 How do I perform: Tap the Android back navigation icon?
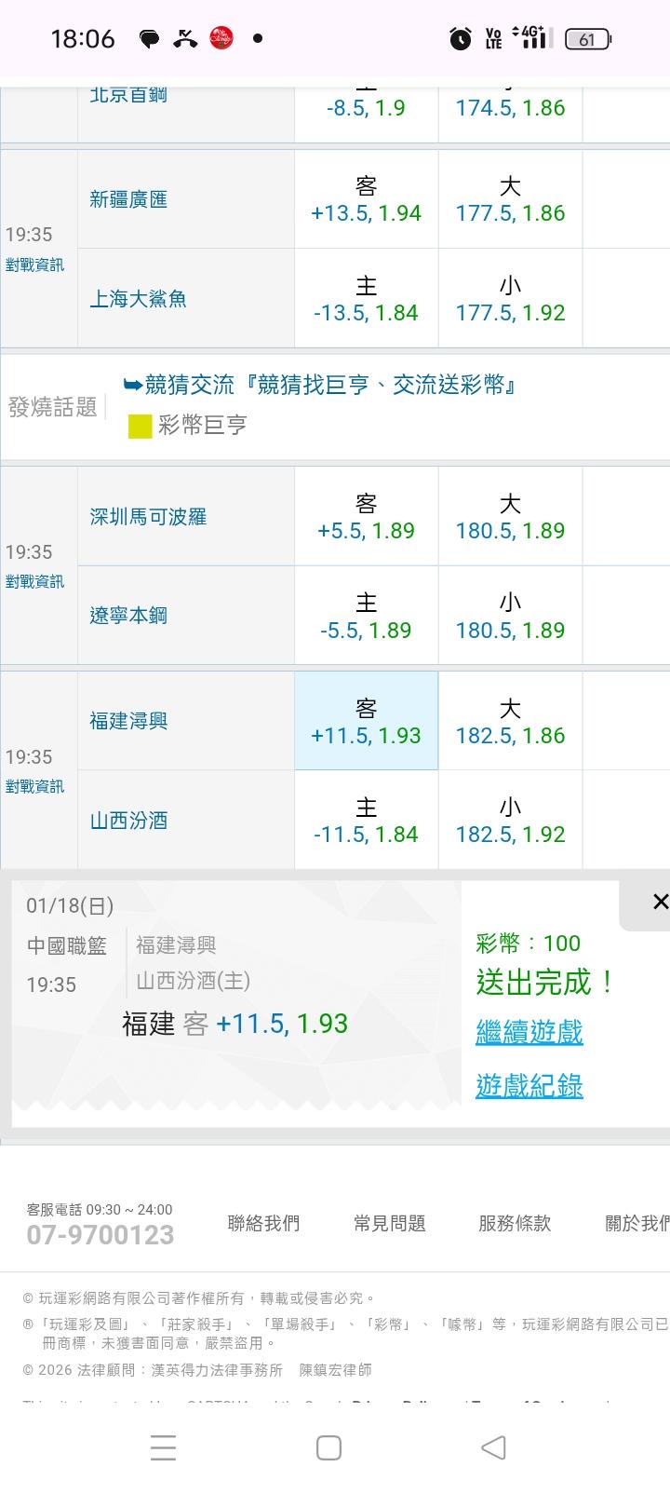coord(493,1447)
